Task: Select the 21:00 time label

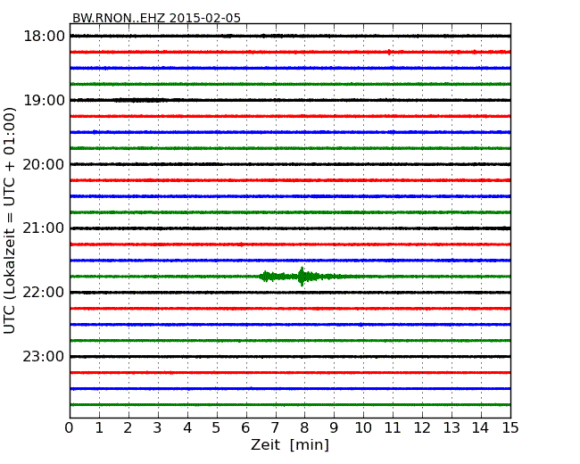Action: (x=44, y=228)
